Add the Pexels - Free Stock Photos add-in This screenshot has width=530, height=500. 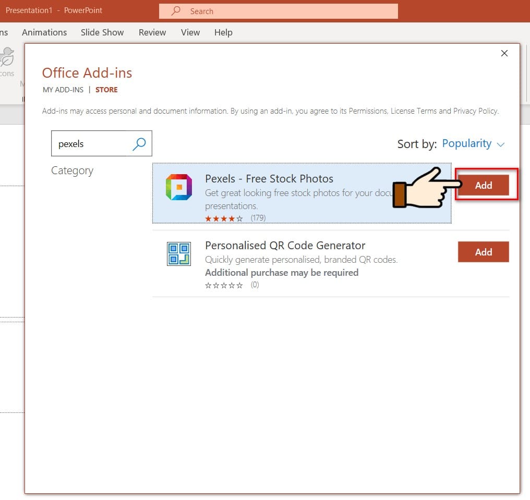tap(483, 185)
